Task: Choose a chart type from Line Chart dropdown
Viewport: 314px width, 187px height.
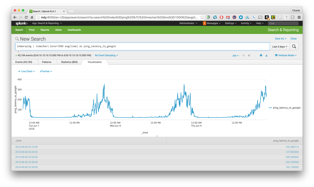Action: [x=26, y=71]
